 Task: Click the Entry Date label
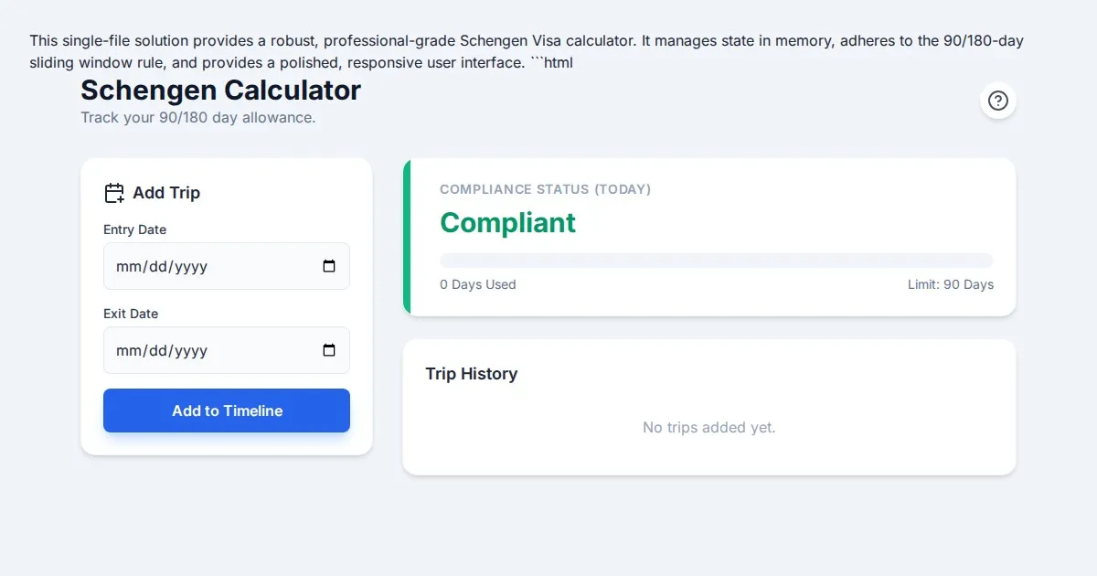pos(134,229)
